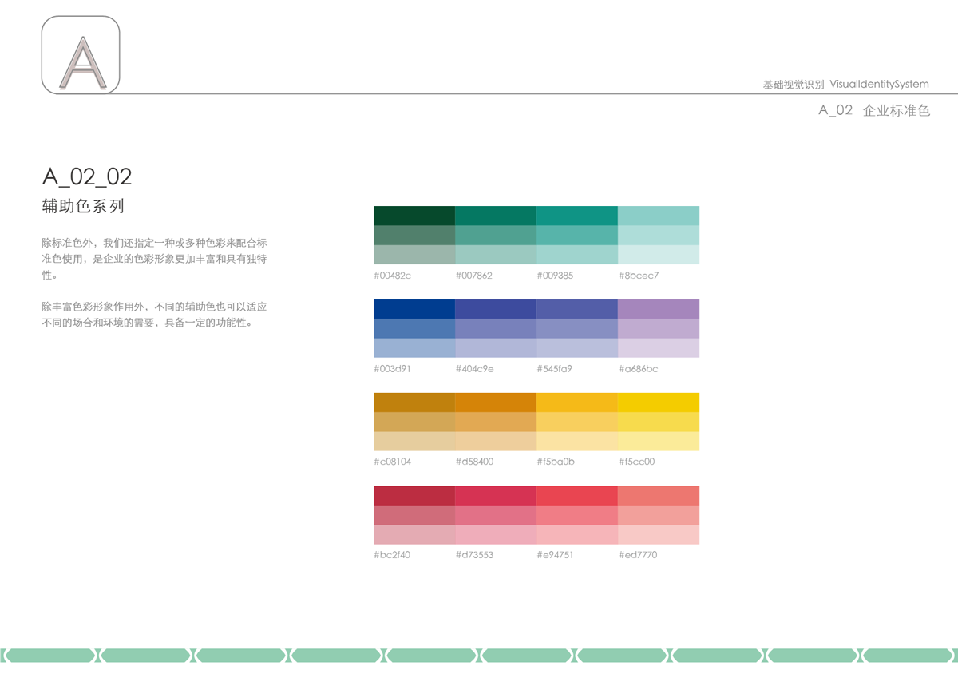The height and width of the screenshot is (678, 958).
Task: Select the #404c9e hex code text
Action: (x=475, y=369)
